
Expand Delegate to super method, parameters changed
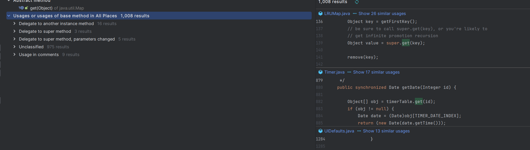[x=15, y=39]
